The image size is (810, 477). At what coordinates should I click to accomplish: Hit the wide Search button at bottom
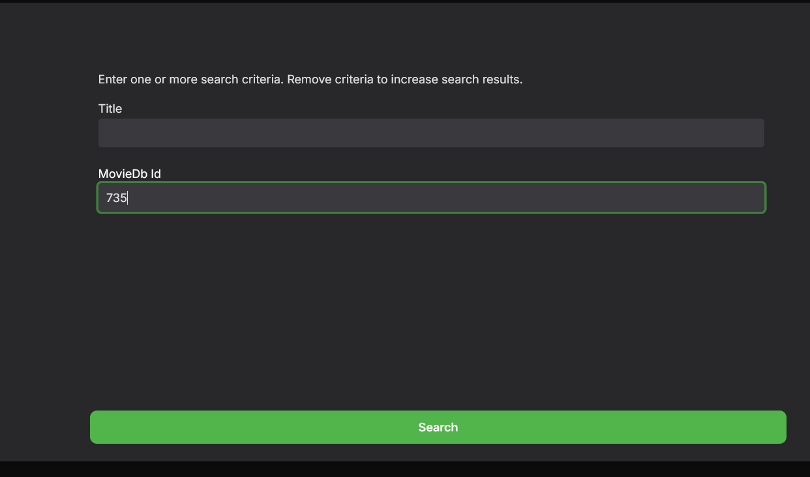click(x=438, y=427)
